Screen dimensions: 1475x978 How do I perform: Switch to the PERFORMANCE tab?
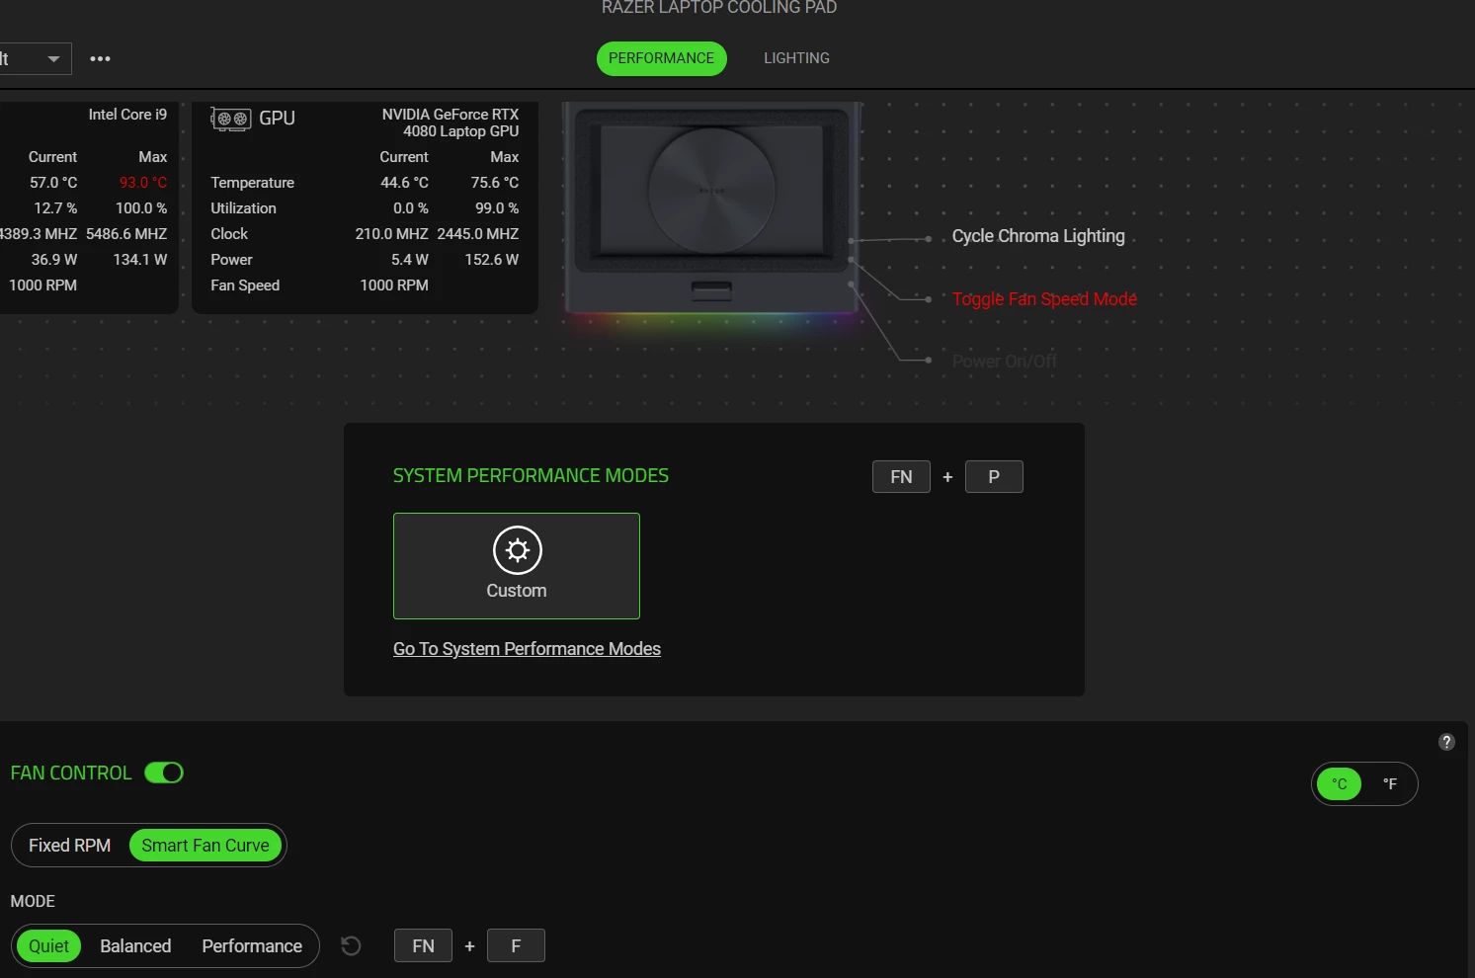point(661,58)
